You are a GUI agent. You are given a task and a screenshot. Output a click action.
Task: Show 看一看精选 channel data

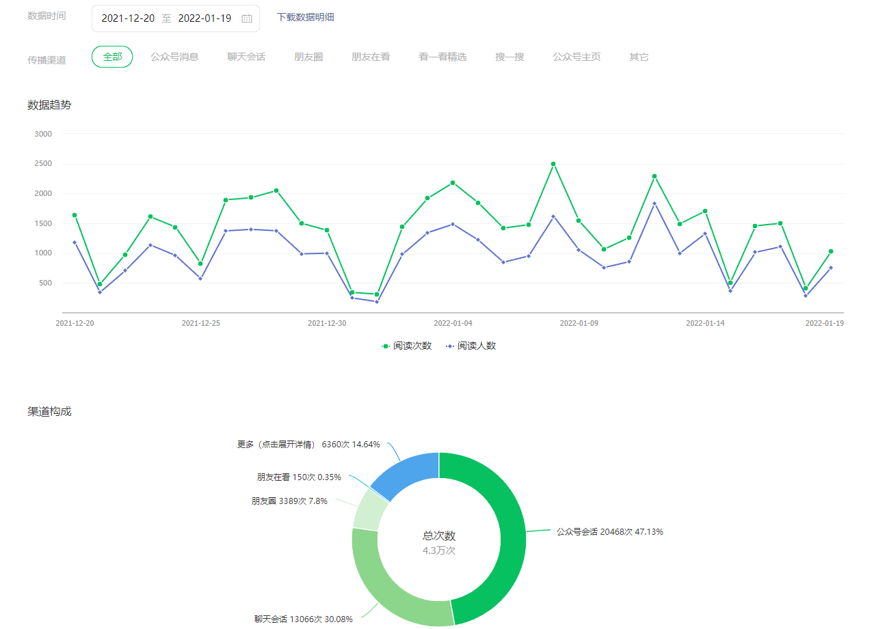[x=442, y=57]
